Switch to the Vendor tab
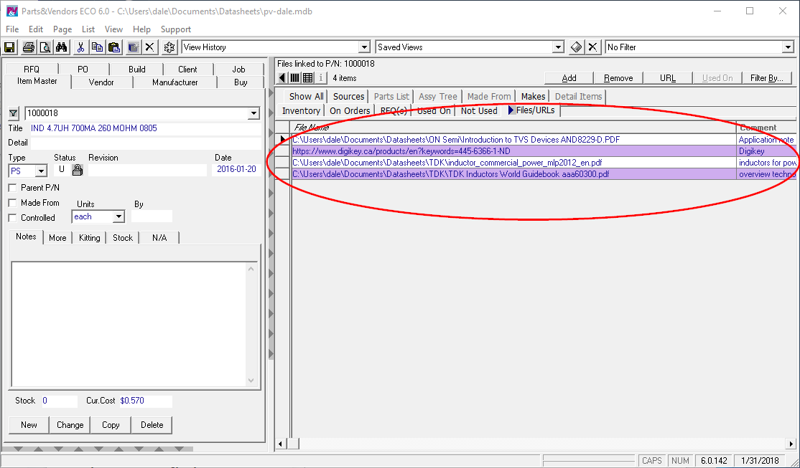This screenshot has width=800, height=468. pyautogui.click(x=101, y=82)
